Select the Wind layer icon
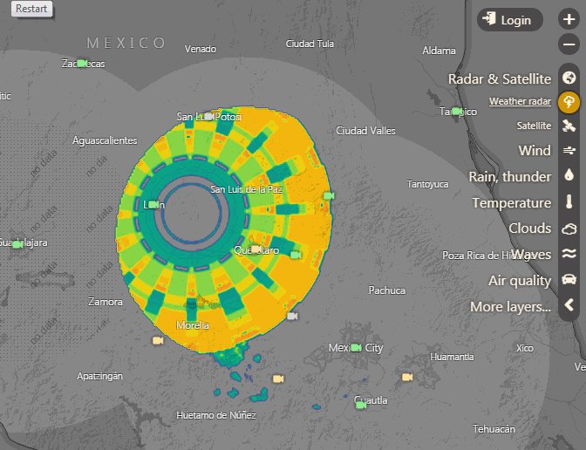Screen dimensions: 586x450 tap(569, 151)
